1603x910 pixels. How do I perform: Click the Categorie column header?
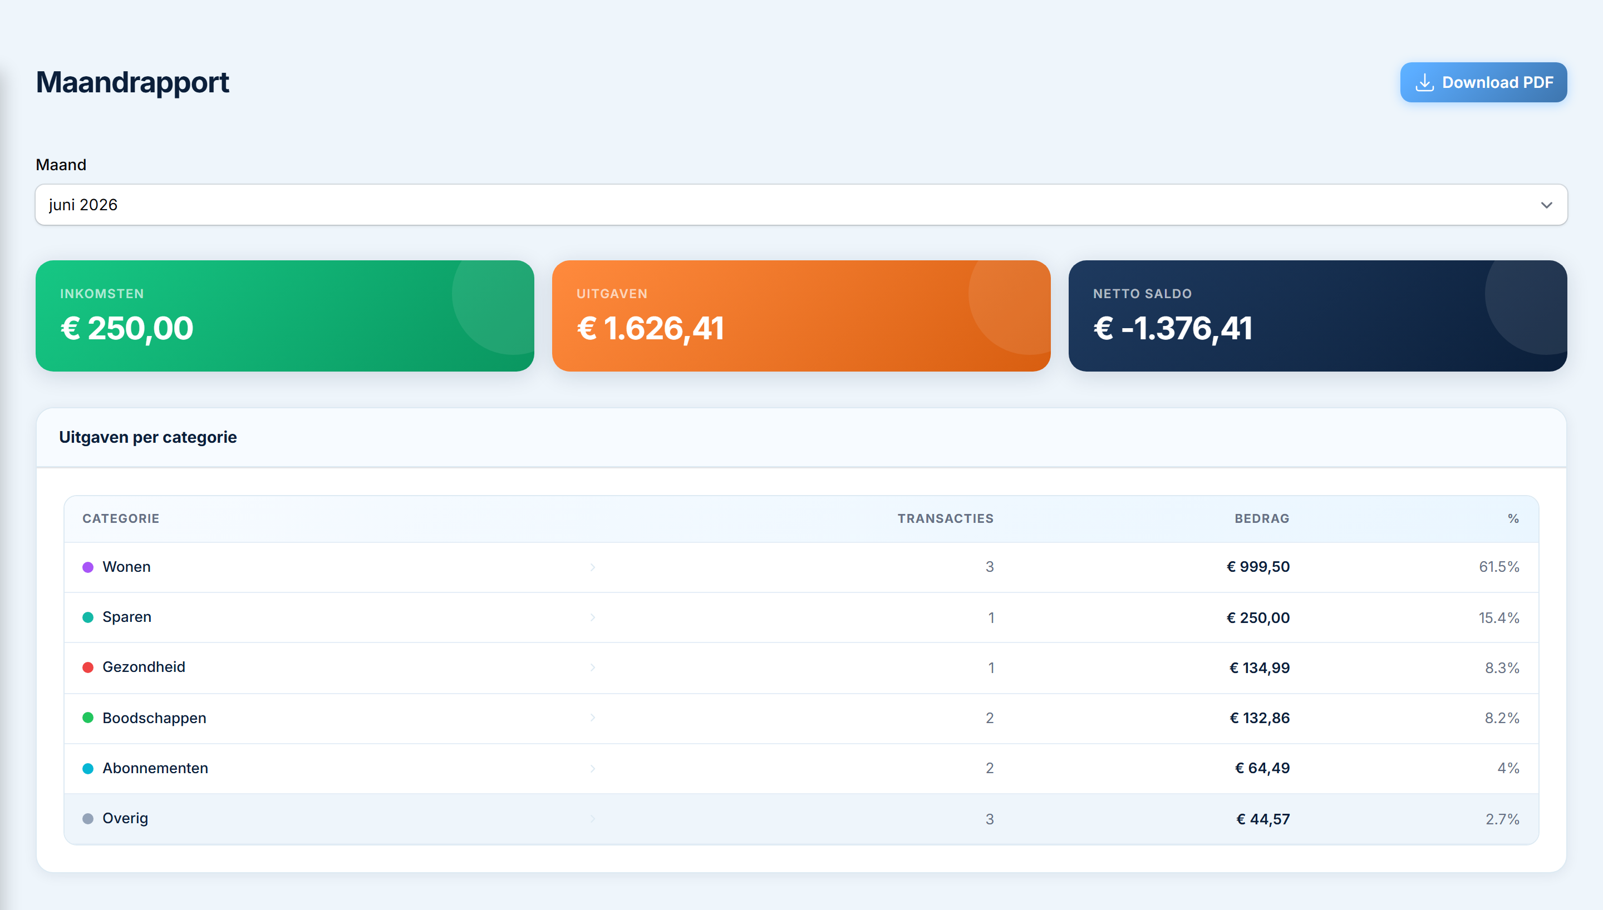[121, 519]
